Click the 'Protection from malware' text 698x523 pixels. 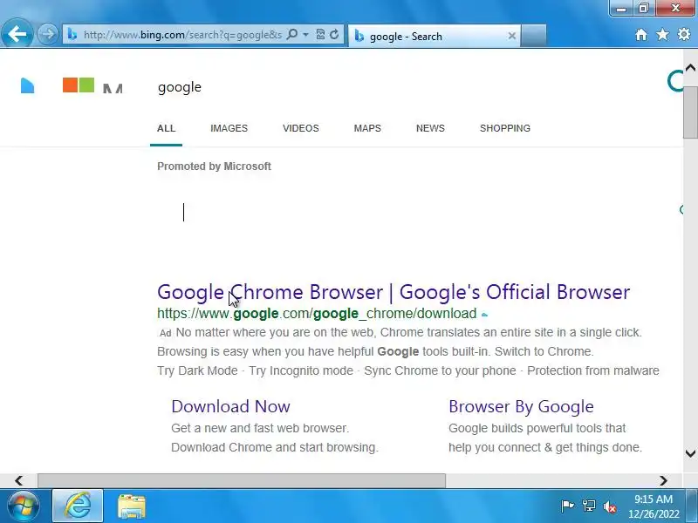tap(593, 371)
